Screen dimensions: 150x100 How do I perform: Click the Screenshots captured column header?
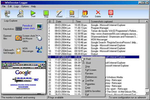[114, 21]
